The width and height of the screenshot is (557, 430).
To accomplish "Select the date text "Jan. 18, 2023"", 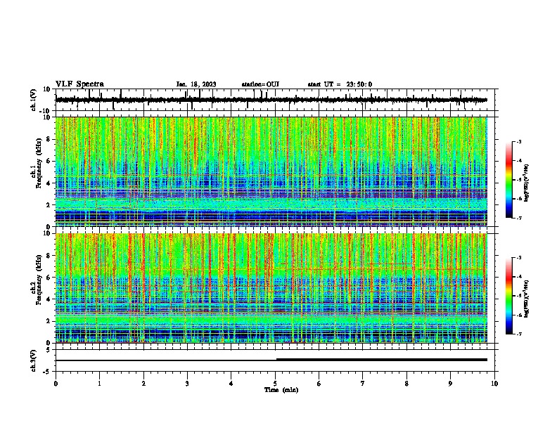I will click(196, 84).
